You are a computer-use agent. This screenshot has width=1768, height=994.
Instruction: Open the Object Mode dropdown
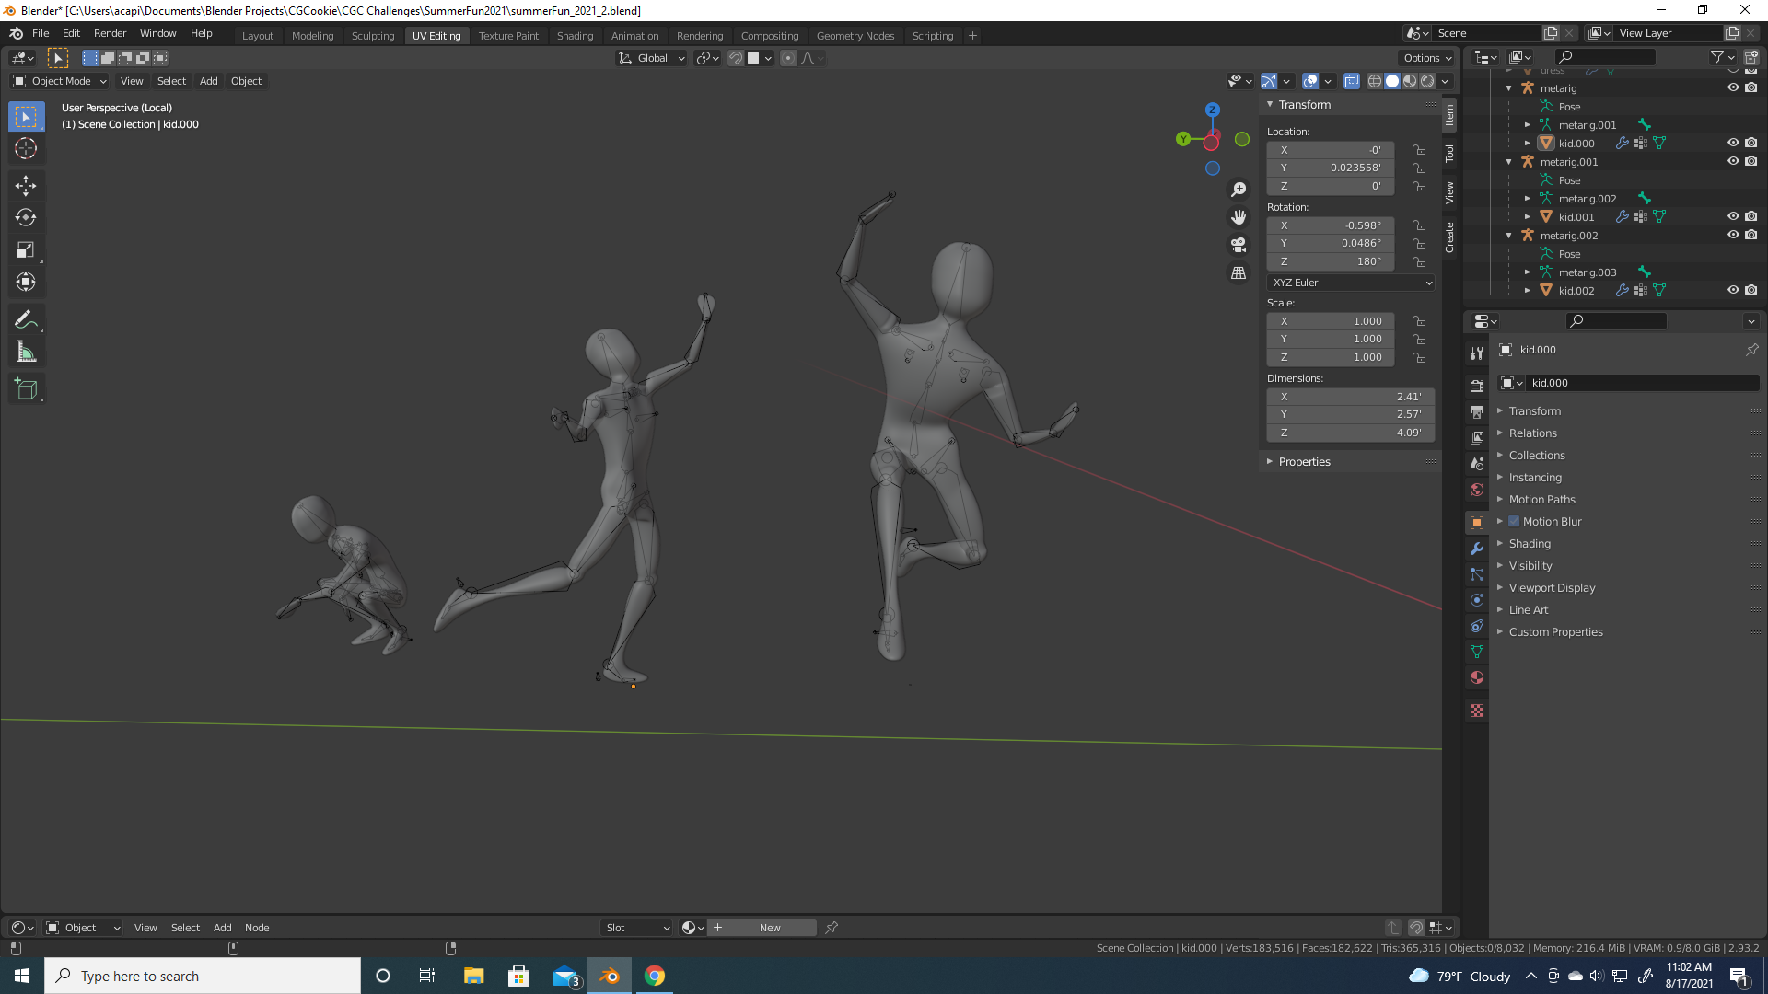[60, 81]
